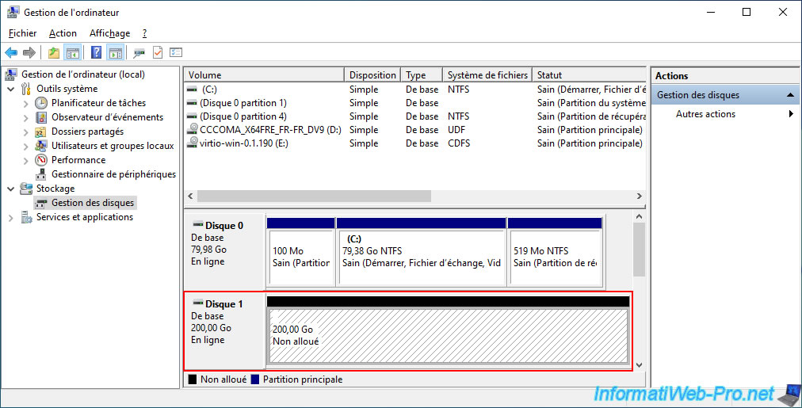Screen dimensions: 802x408
Task: Click the DVD icon of CCCOMA_X64FRE volume
Action: (193, 129)
